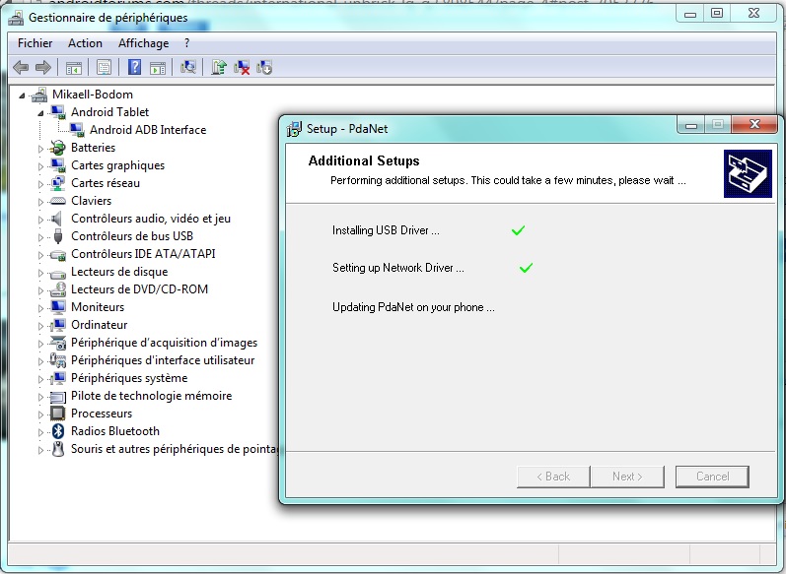Select Radios Bluetooth in the device tree

pos(114,431)
